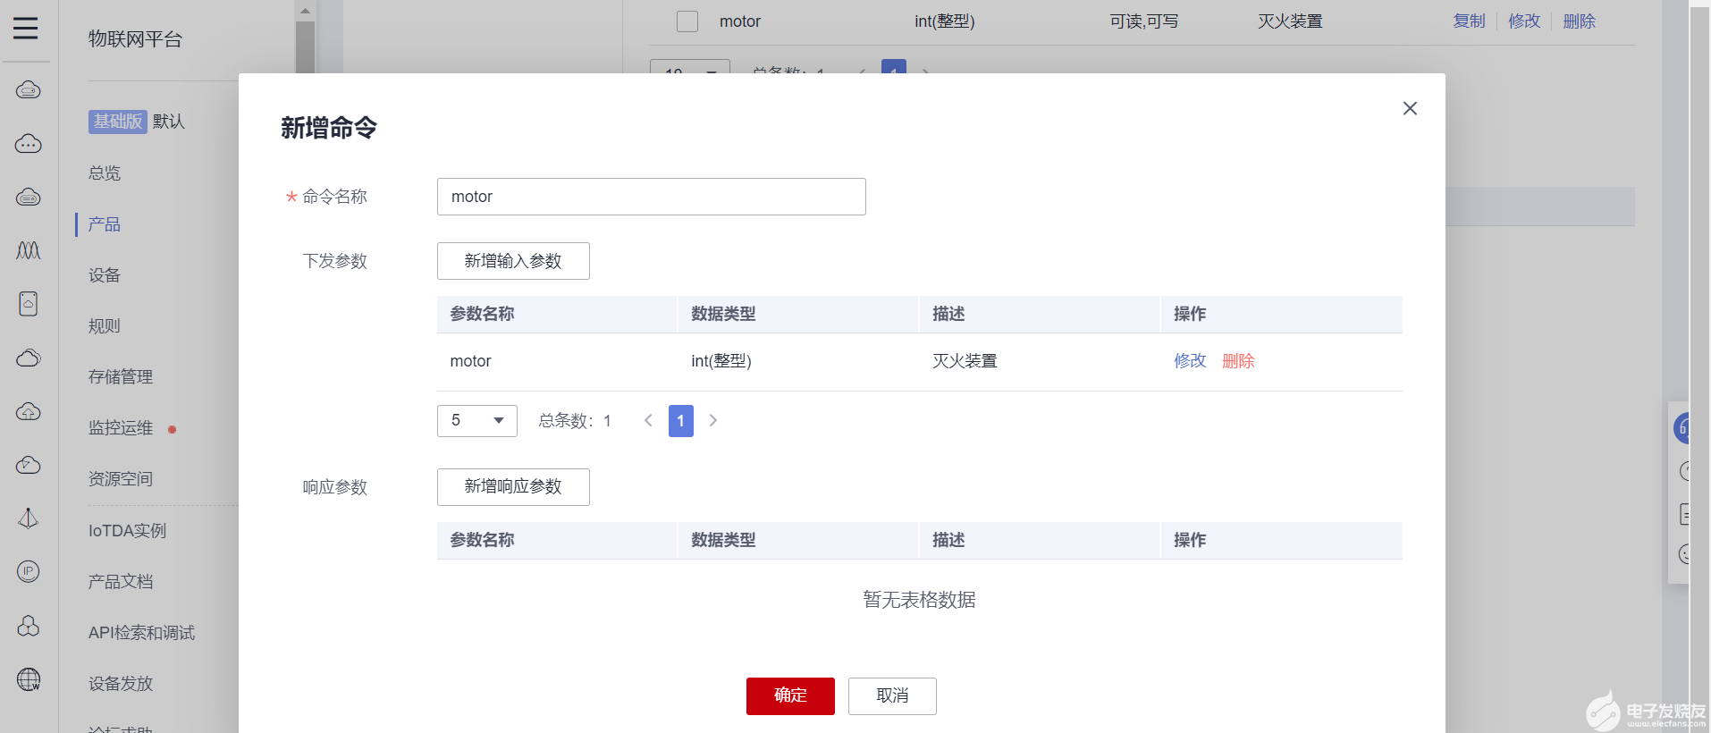
Task: Open 产品文档 in the left menu
Action: [121, 582]
